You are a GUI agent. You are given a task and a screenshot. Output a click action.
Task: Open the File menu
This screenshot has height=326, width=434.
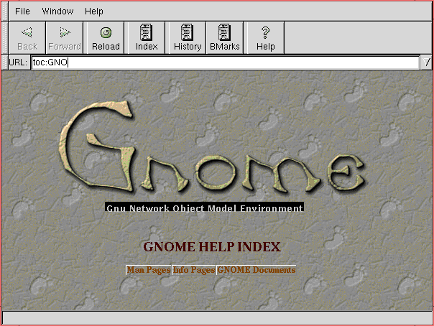(23, 11)
